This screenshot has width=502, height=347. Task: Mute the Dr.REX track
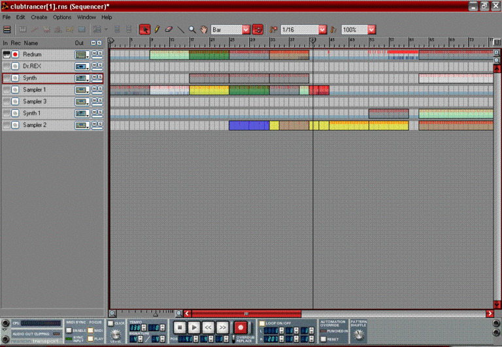pyautogui.click(x=94, y=65)
